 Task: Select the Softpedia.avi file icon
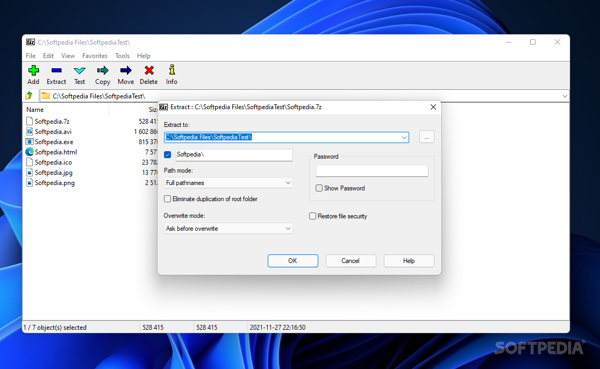30,131
